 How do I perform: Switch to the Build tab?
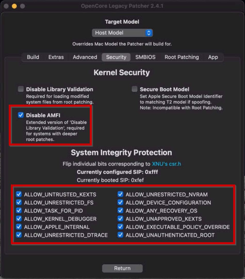(x=33, y=57)
